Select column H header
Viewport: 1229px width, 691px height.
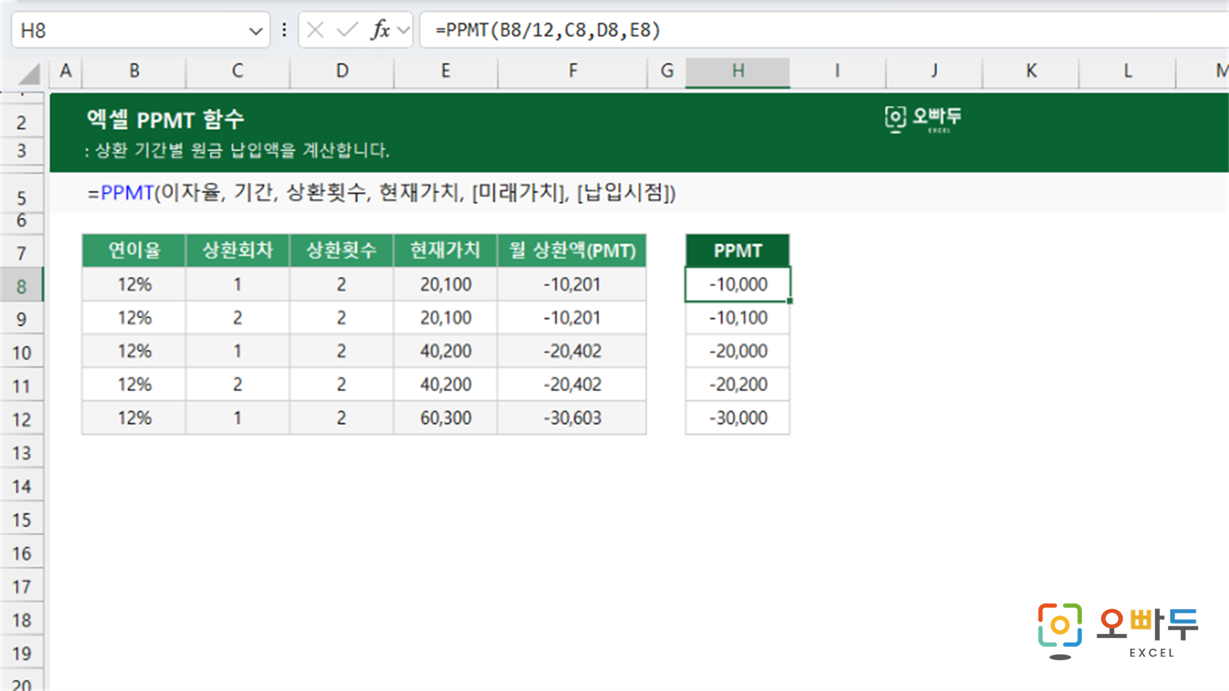(x=737, y=71)
